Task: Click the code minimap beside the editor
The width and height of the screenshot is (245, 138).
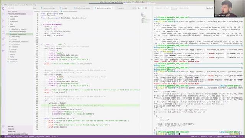Action: tap(145, 18)
